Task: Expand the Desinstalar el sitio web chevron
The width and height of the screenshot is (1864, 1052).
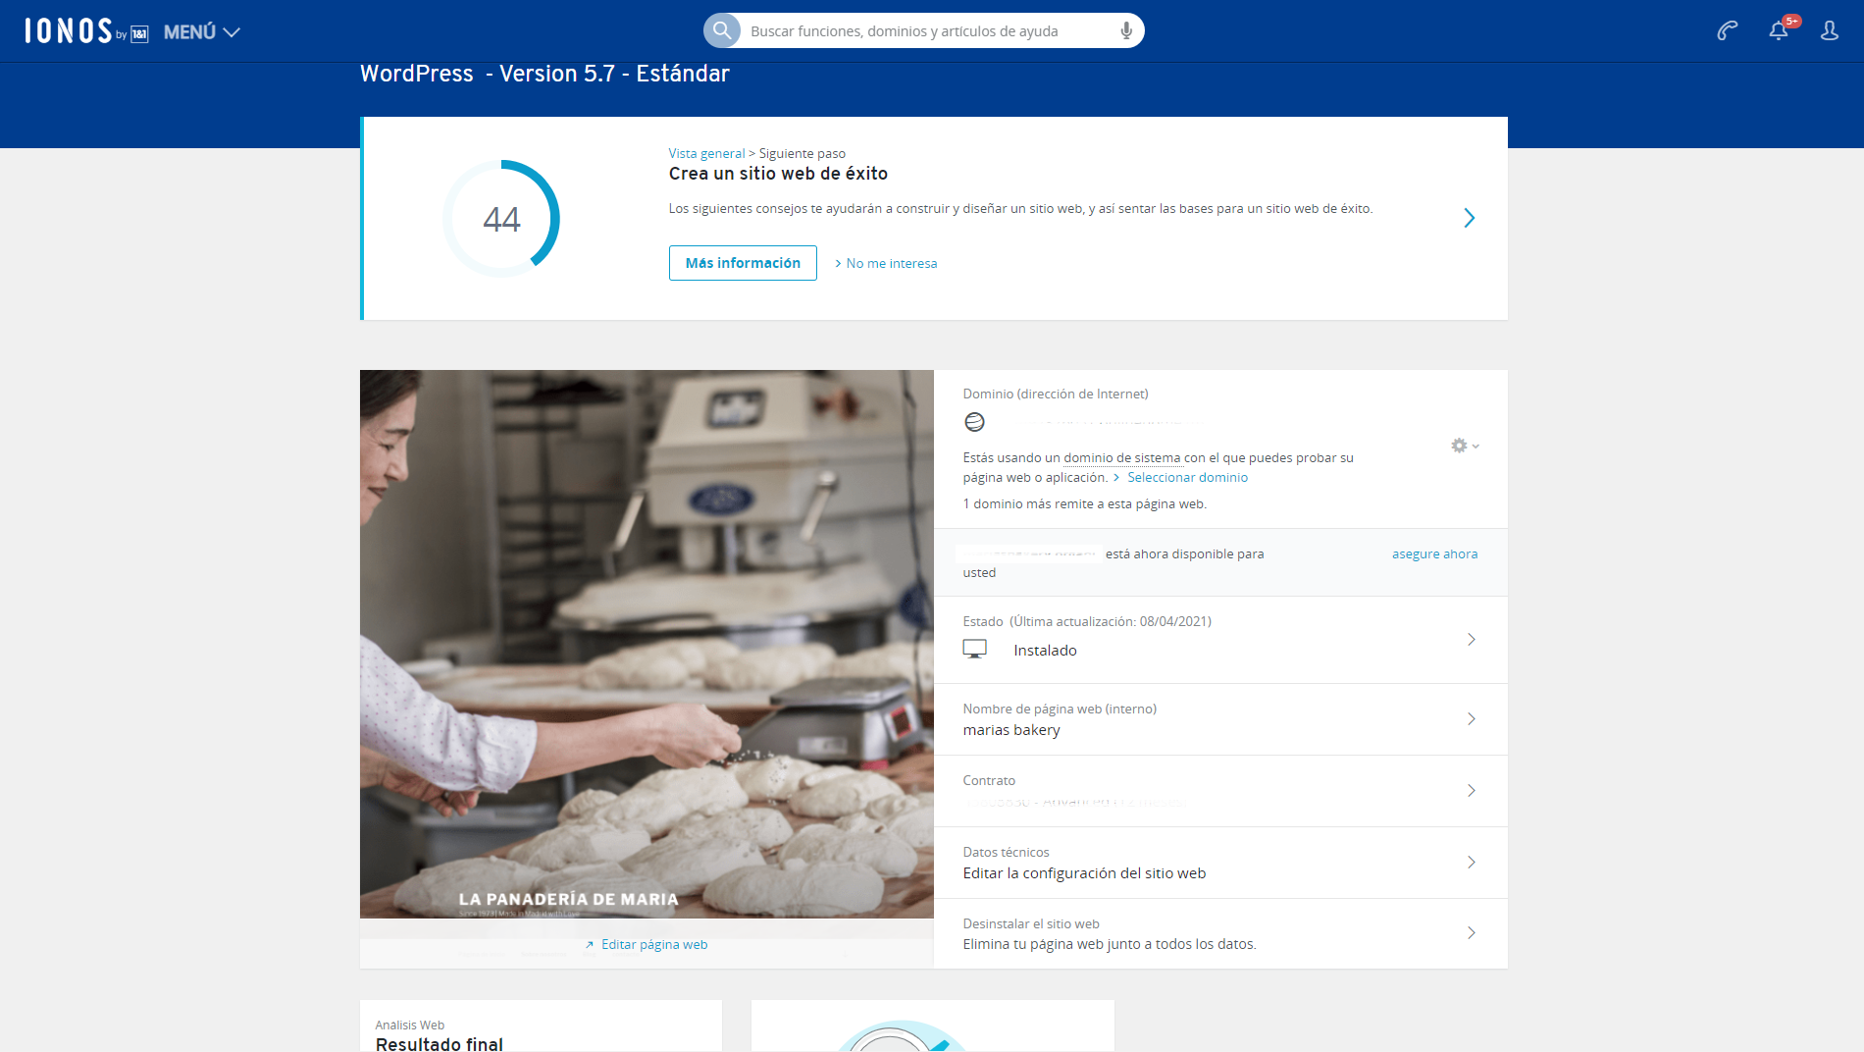Action: pyautogui.click(x=1471, y=933)
